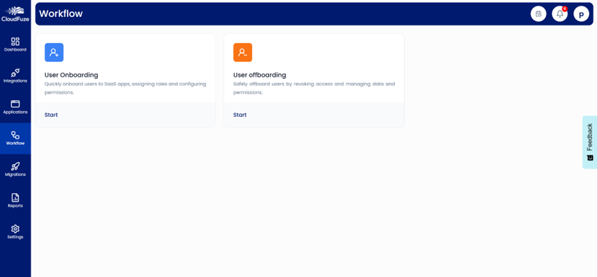Click the CloudFuze logo

coord(15,14)
